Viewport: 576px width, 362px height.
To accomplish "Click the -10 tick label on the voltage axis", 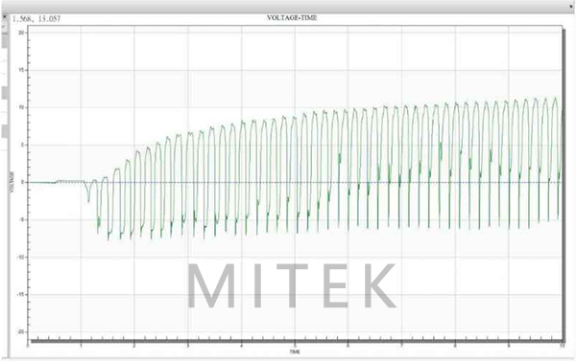I will (x=20, y=258).
